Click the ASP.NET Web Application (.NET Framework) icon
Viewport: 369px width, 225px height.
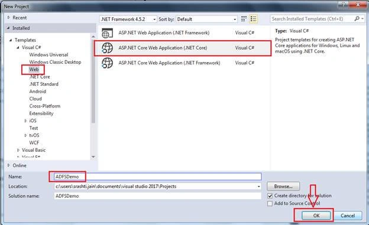[107, 33]
